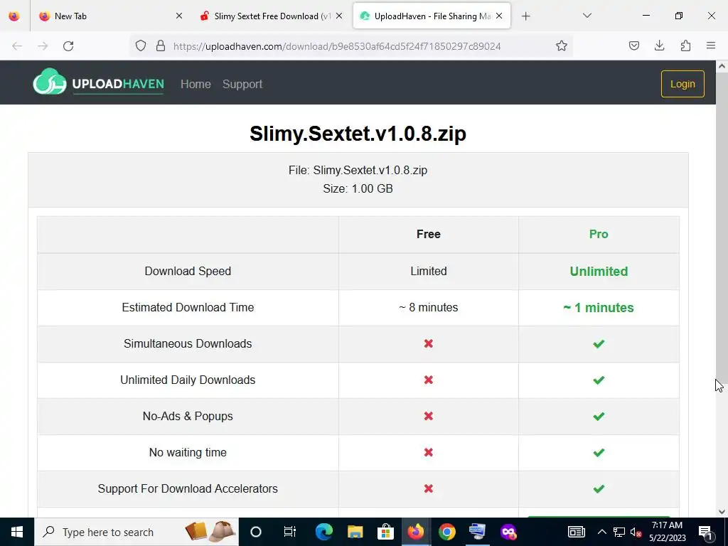Click the 'Simultaneous Downloads' row label

click(188, 343)
